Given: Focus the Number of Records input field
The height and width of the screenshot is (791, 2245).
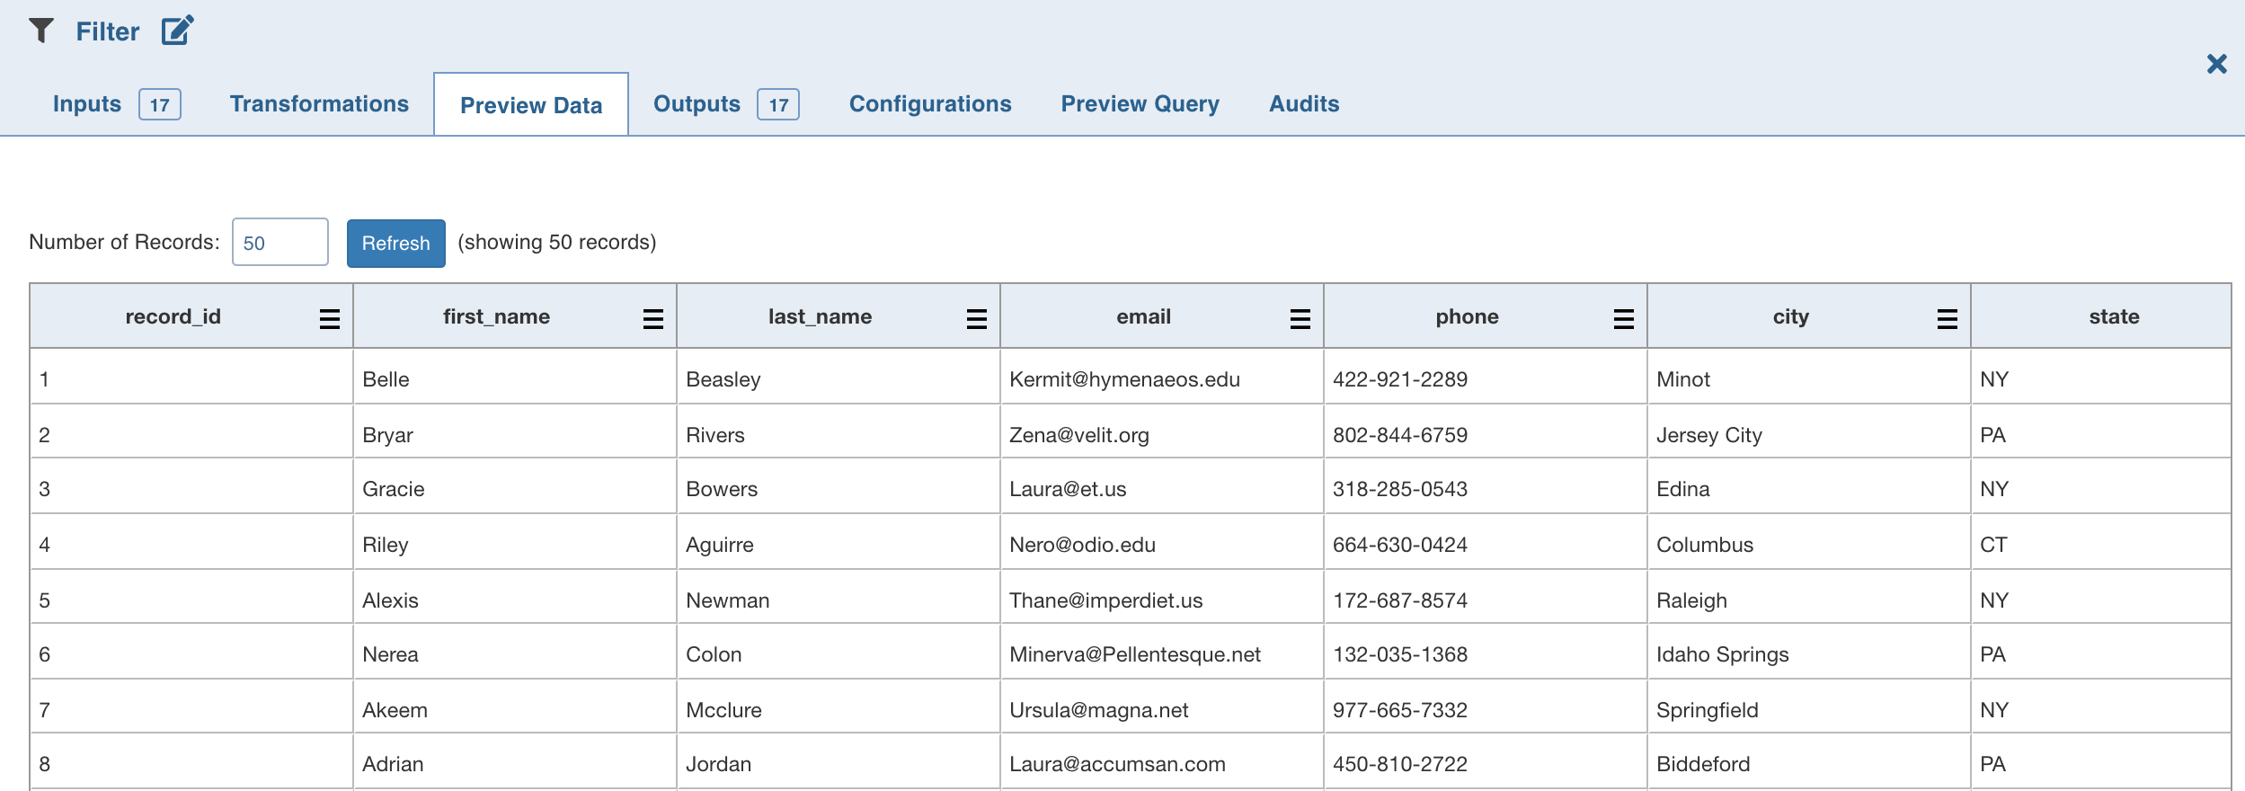Looking at the screenshot, I should click(280, 243).
